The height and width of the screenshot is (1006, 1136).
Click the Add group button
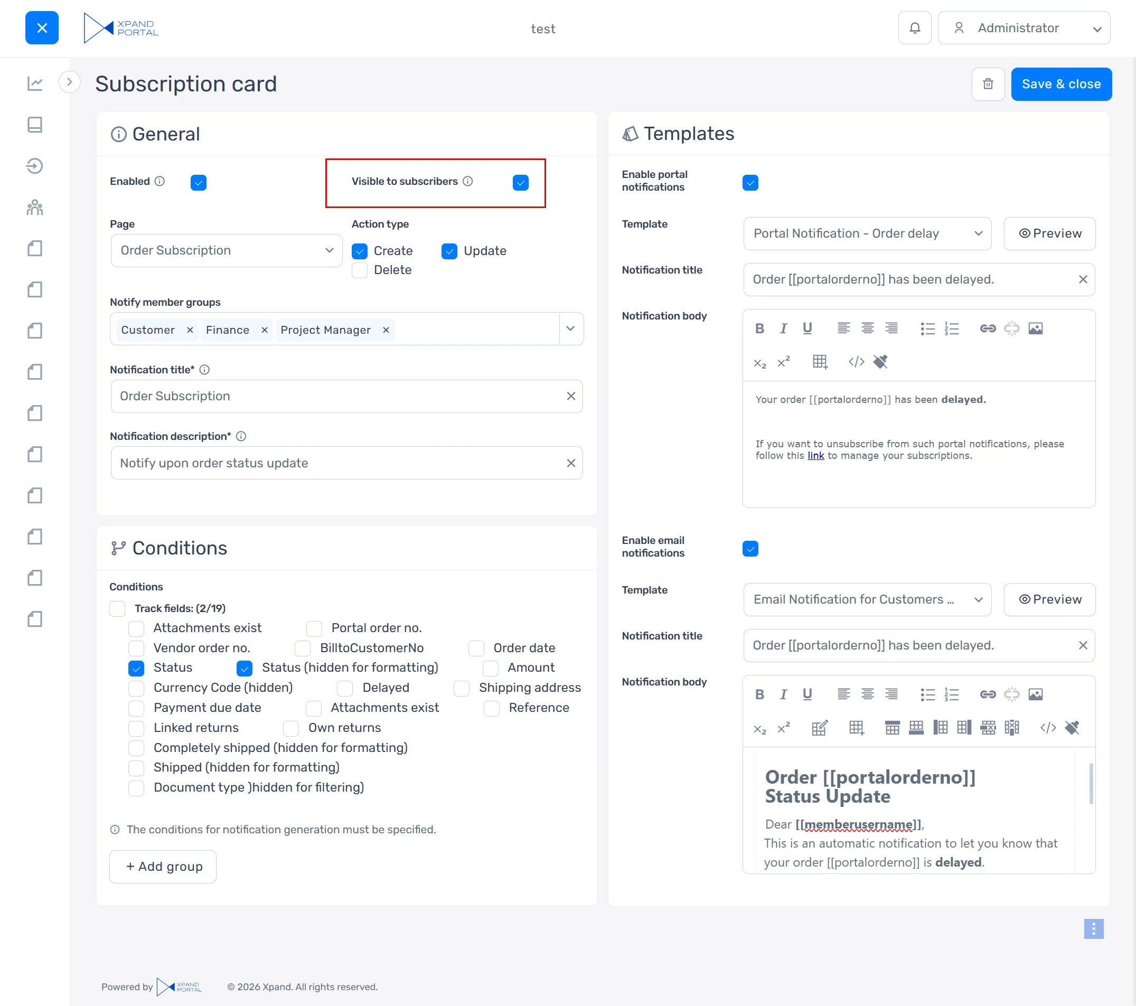(x=163, y=867)
